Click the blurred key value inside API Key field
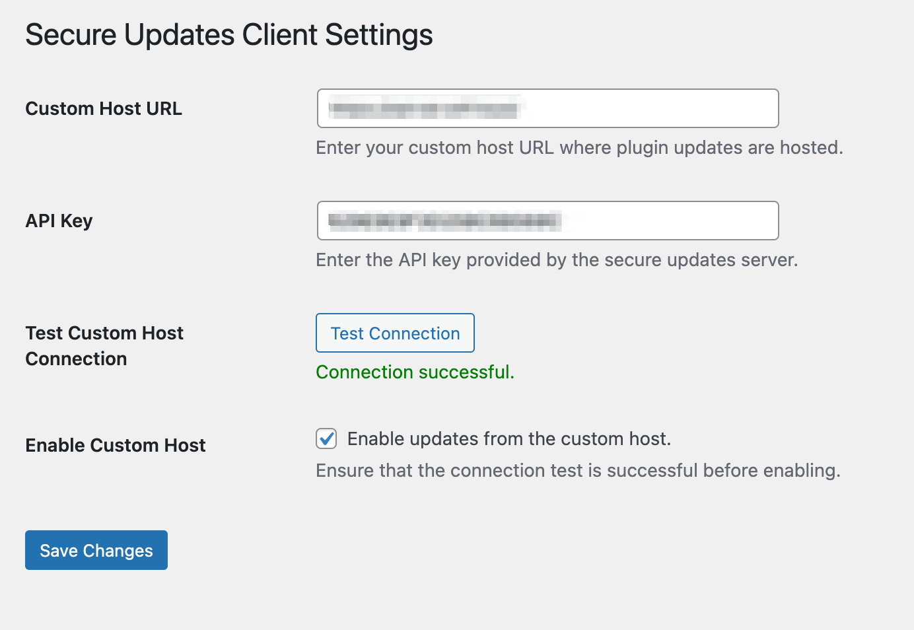The height and width of the screenshot is (630, 914). tap(444, 221)
